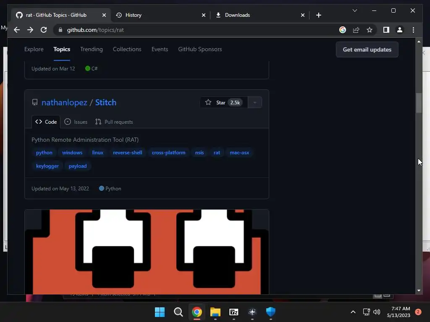Reload the GitHub topics page
The height and width of the screenshot is (322, 430).
(x=44, y=30)
